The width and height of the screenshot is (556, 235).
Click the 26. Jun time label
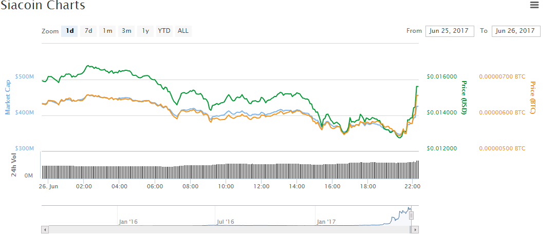(49, 186)
